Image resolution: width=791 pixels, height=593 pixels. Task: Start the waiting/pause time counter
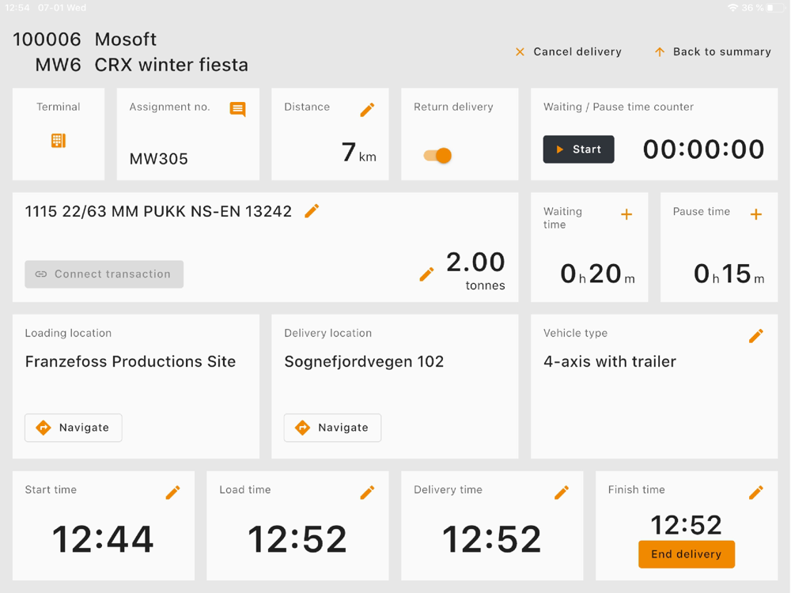[579, 149]
